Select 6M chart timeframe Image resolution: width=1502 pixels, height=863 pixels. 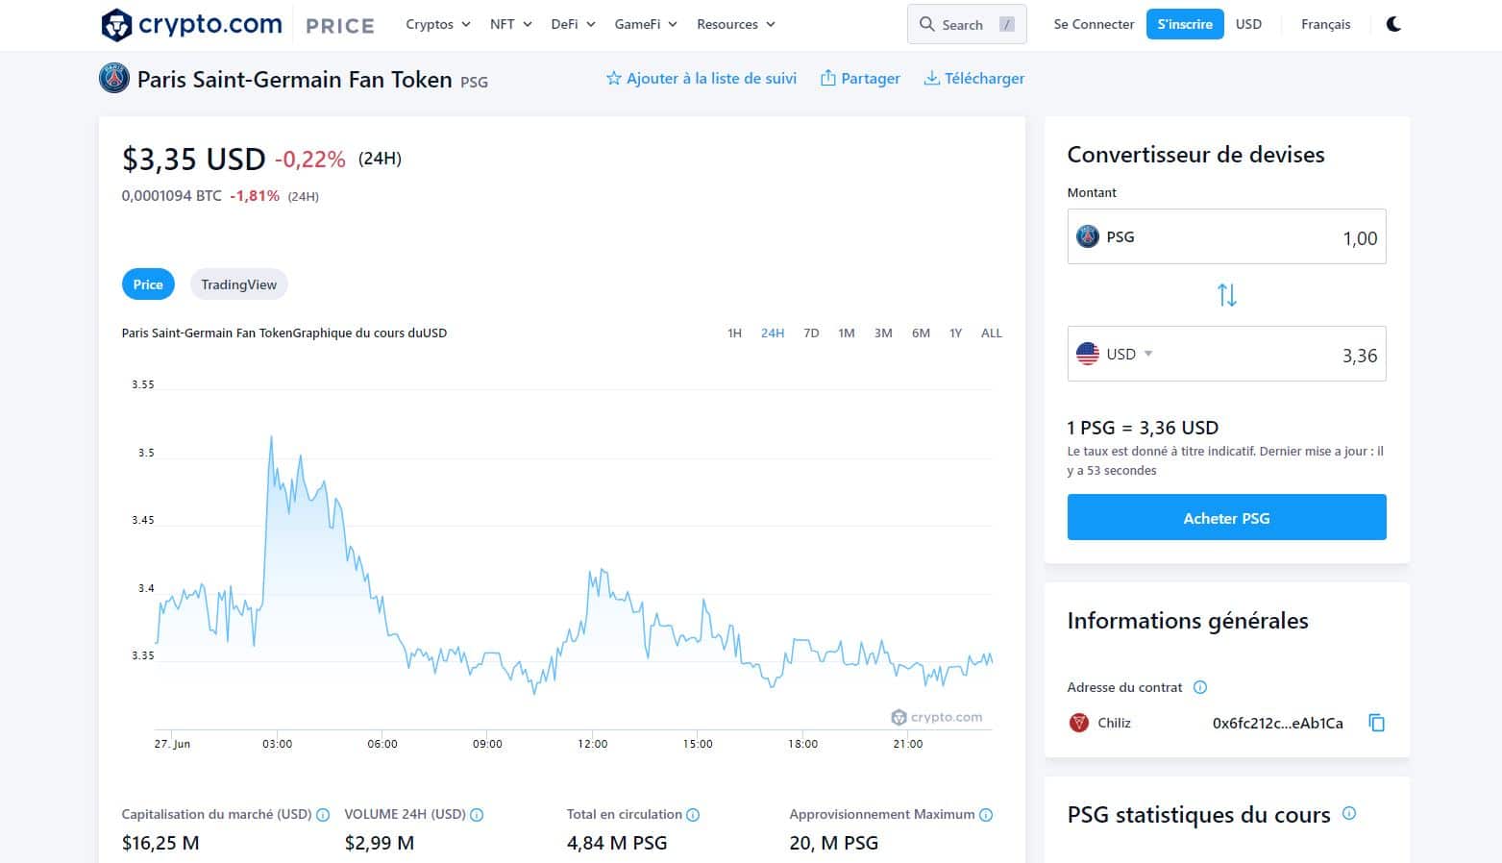pos(921,333)
